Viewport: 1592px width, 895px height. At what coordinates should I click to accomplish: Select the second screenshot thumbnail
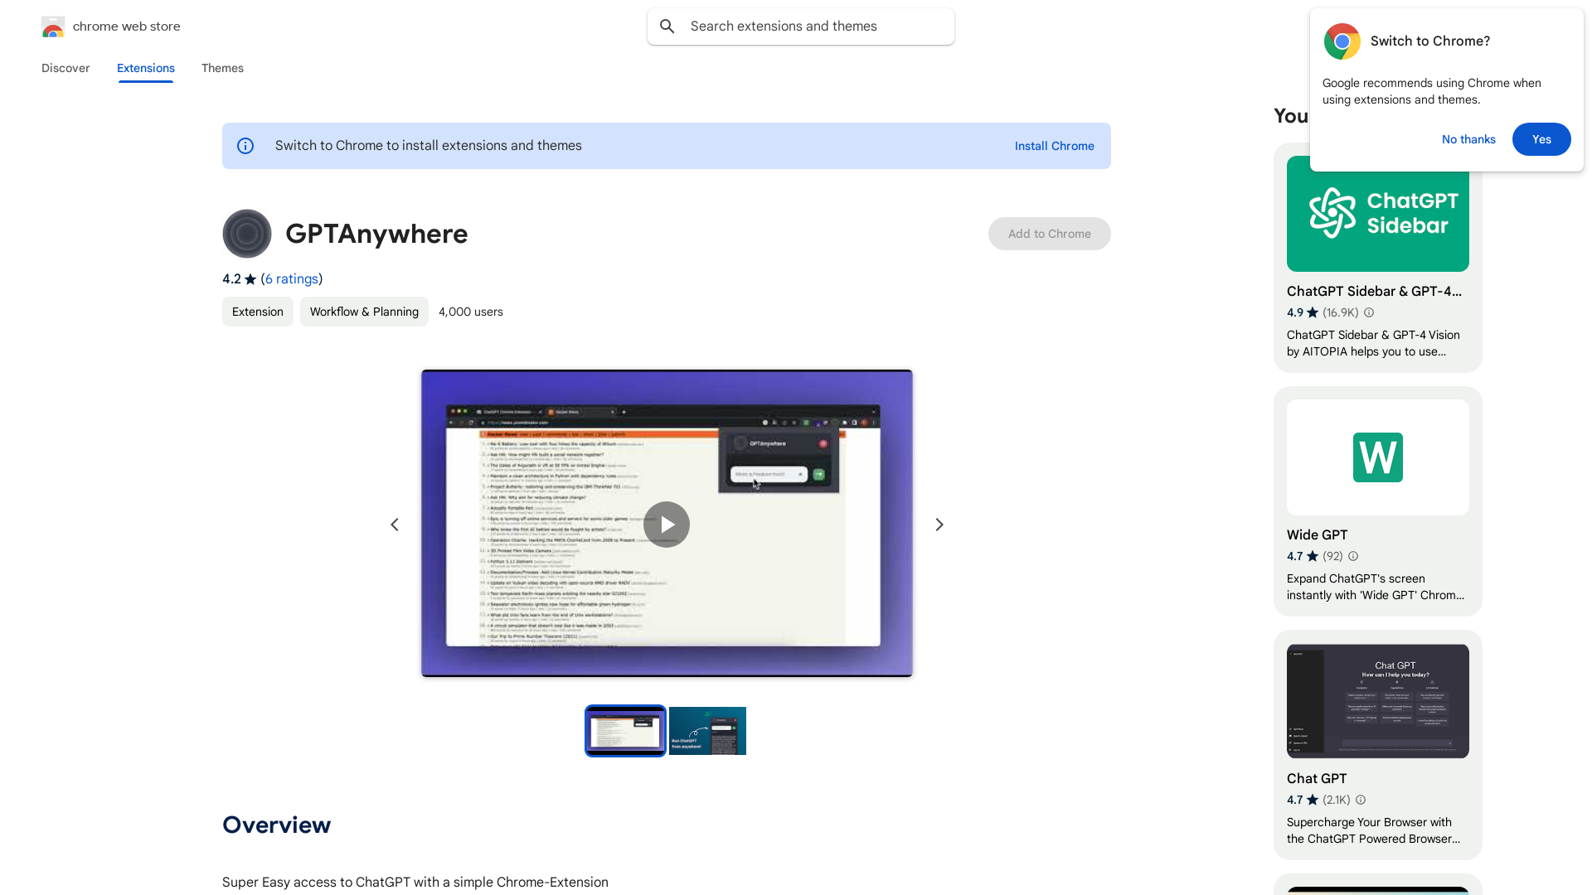pyautogui.click(x=708, y=731)
